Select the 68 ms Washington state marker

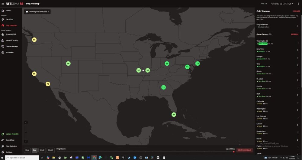coord(34,40)
